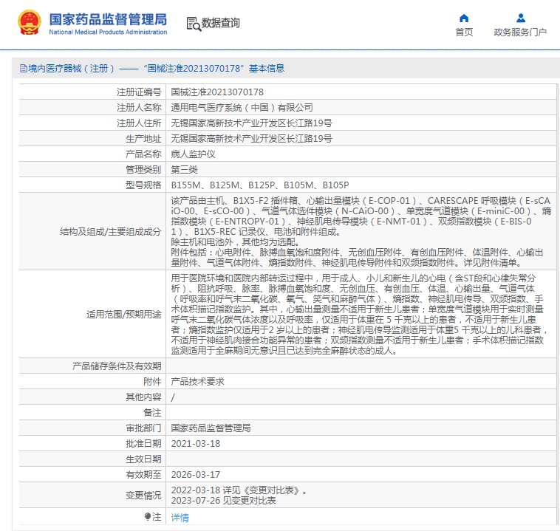Click the bulb icon beside 注
Viewport: 560px width, 531px height.
point(147,517)
